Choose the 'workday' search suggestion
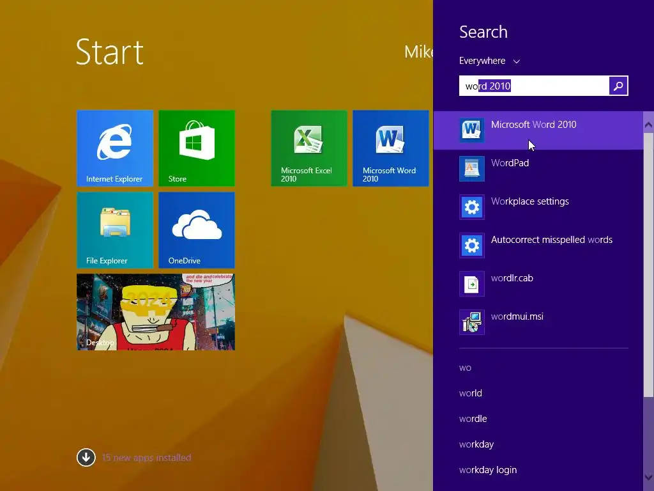Viewport: 654px width, 491px height. (x=476, y=444)
